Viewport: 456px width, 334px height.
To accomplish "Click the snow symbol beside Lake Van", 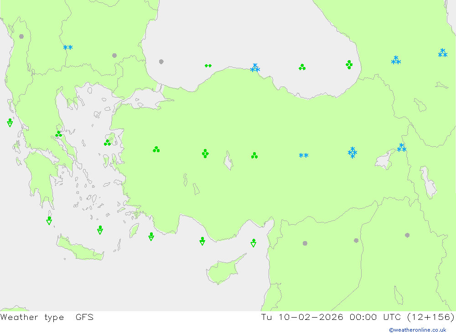I will pos(401,148).
